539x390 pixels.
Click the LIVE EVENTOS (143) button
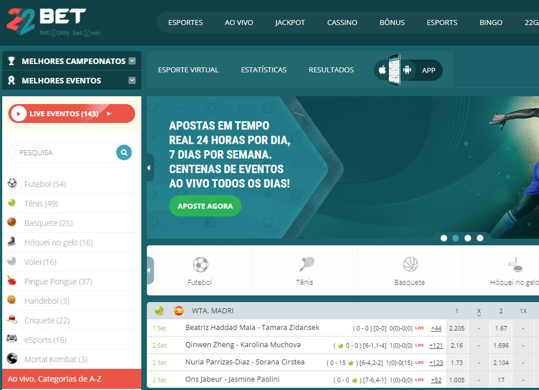(72, 113)
